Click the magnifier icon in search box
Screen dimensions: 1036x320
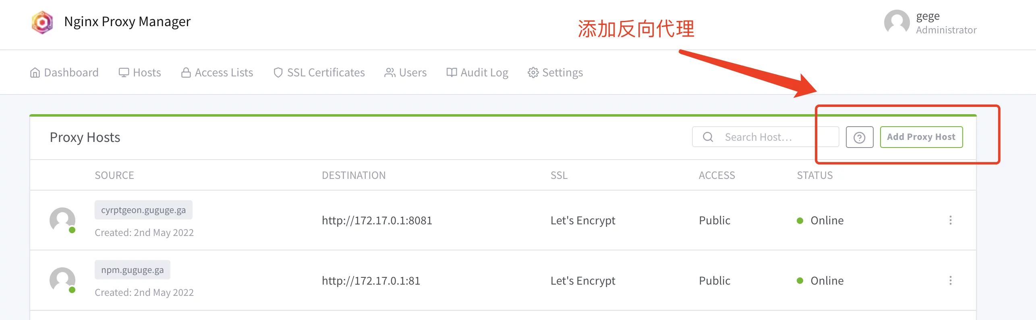[x=707, y=137]
